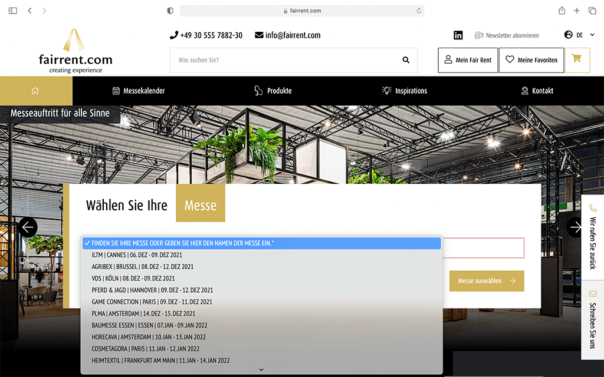
Task: Click the LinkedIn icon in header
Action: [458, 35]
